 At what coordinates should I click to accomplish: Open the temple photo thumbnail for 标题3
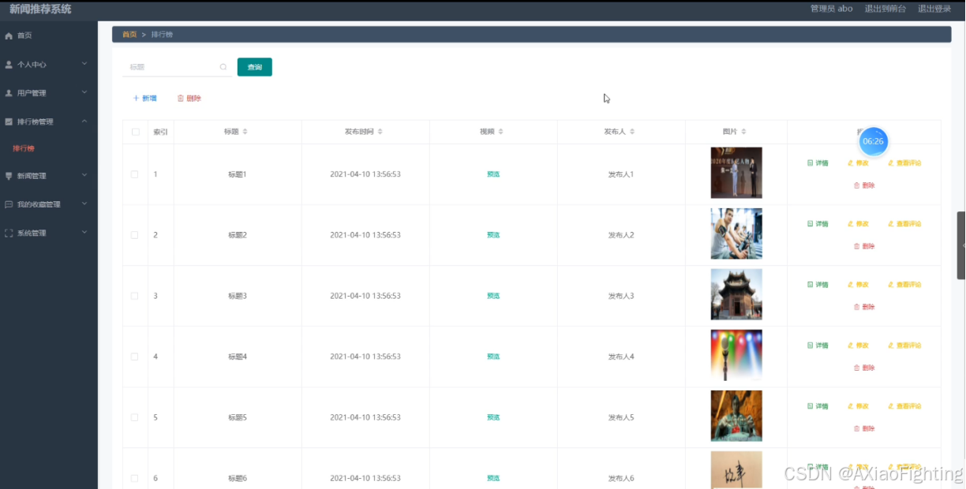click(x=736, y=294)
